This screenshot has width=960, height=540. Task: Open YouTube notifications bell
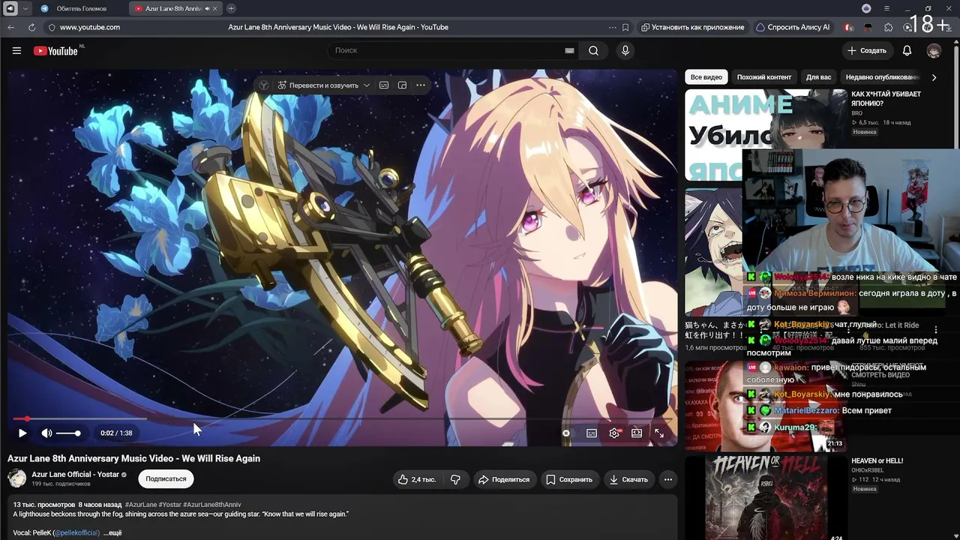907,50
